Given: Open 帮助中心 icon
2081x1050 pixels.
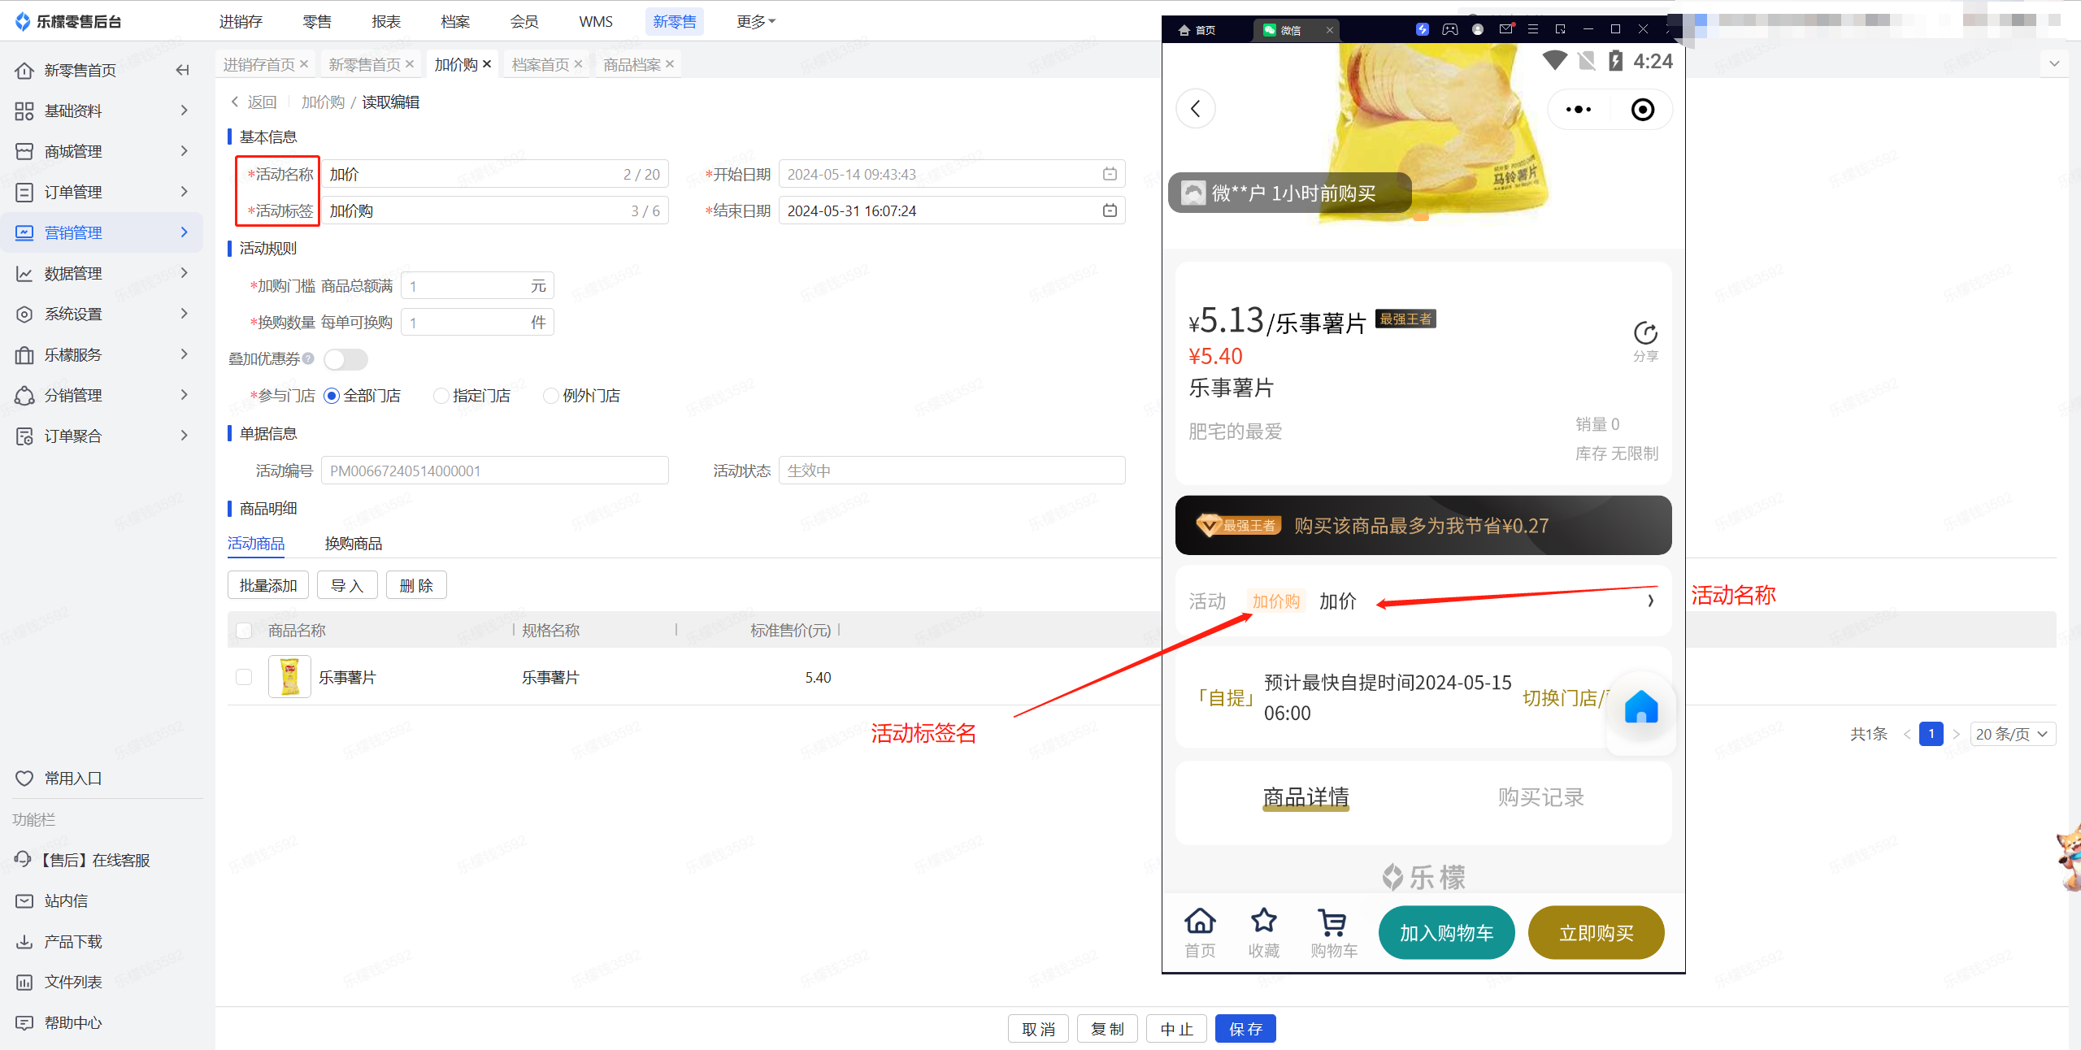Looking at the screenshot, I should click(24, 1023).
